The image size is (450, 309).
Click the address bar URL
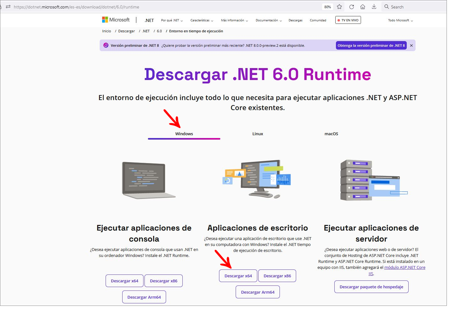(76, 7)
